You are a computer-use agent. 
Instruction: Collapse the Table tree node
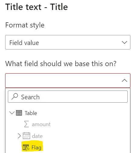12,113
